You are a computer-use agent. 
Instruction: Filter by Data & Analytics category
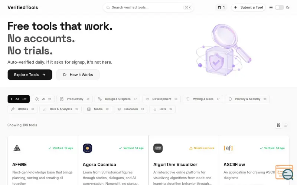click(x=61, y=109)
